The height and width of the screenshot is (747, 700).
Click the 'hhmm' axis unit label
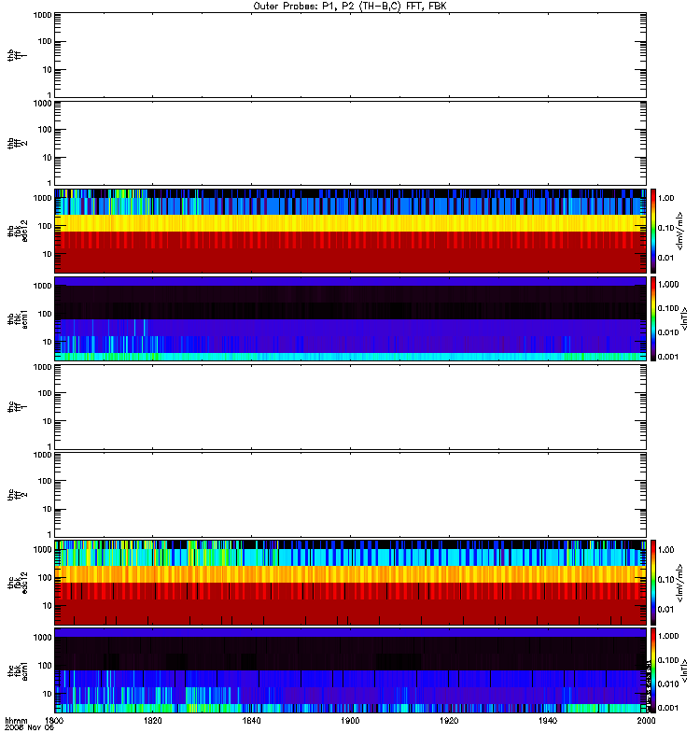click(x=16, y=720)
